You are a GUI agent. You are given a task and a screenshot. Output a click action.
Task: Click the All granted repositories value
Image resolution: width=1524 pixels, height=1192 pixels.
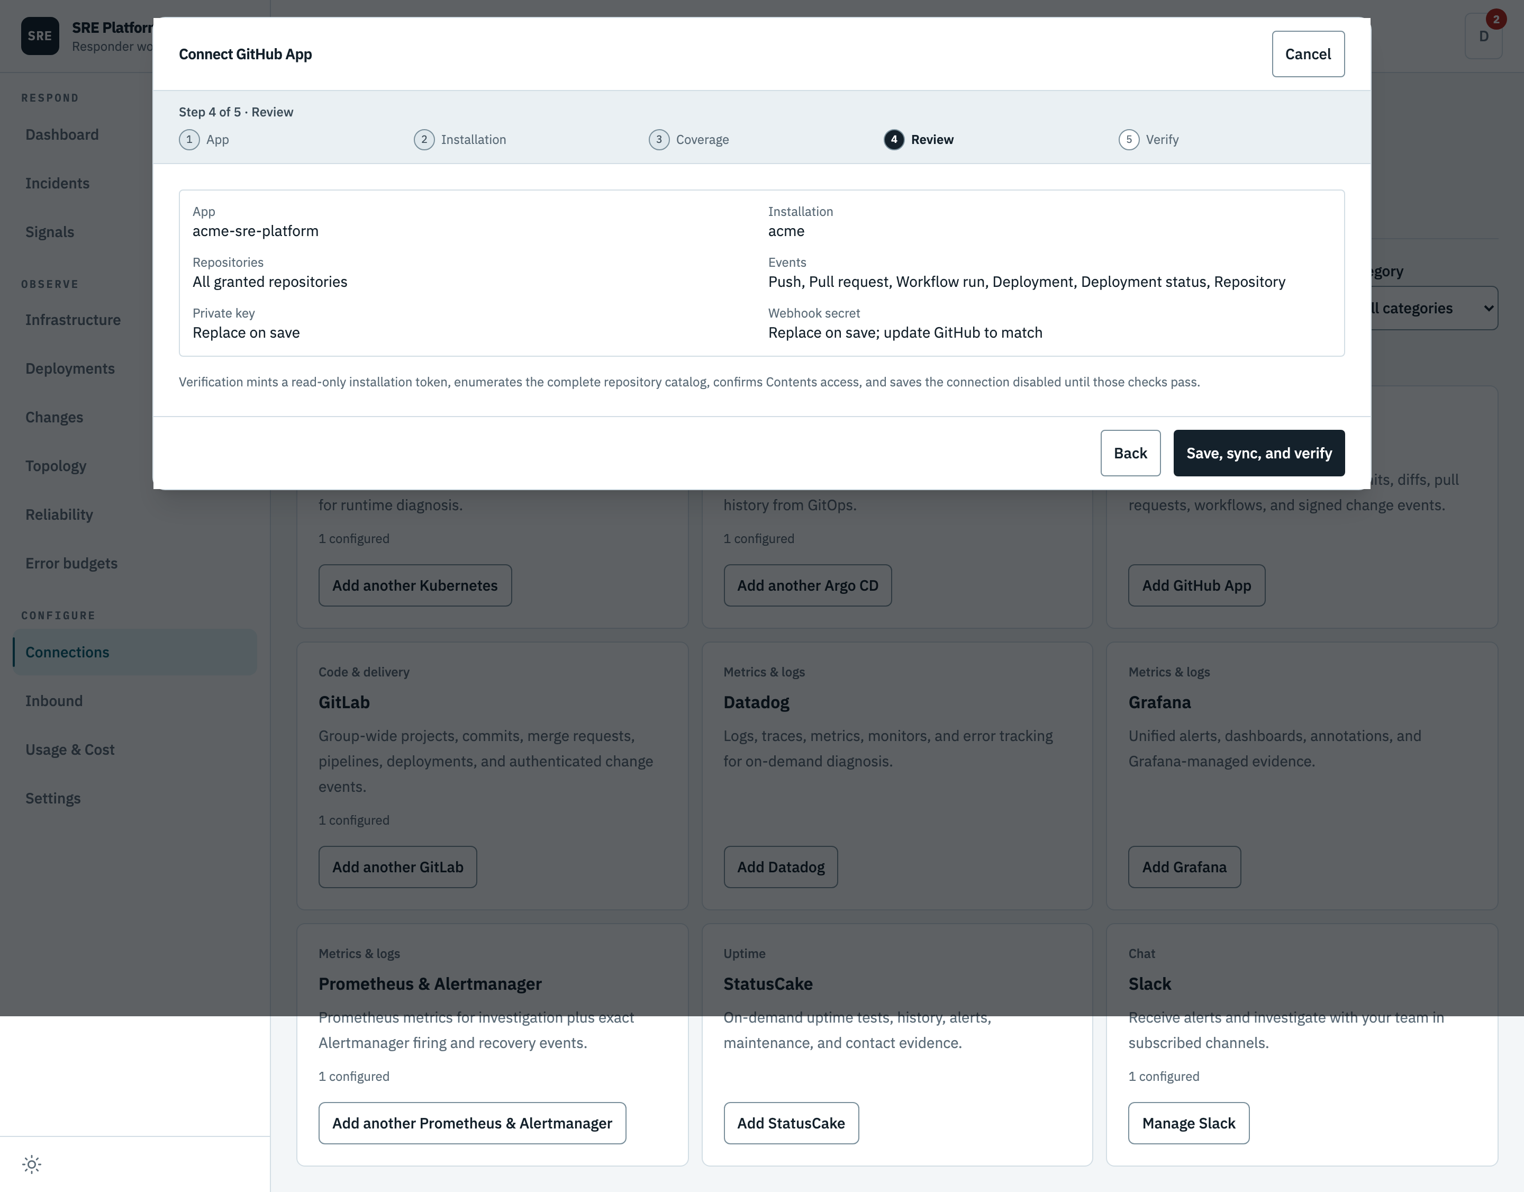[x=270, y=282]
